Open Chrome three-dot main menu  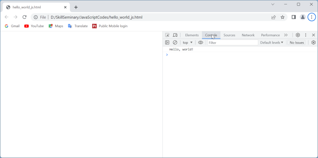click(x=312, y=17)
